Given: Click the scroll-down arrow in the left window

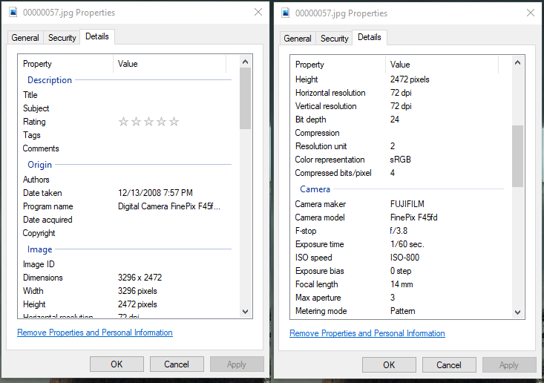Looking at the screenshot, I should (246, 312).
